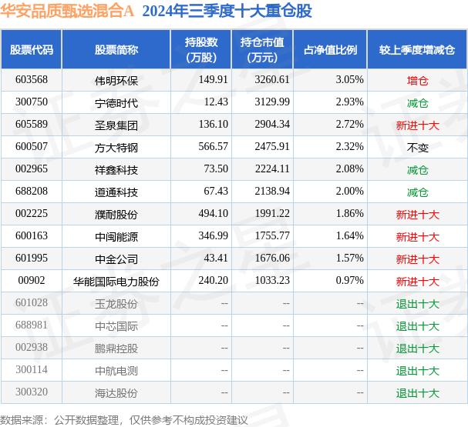Click the 2024年三季度十大重仓股 heading
This screenshot has width=468, height=427.
pos(227,12)
